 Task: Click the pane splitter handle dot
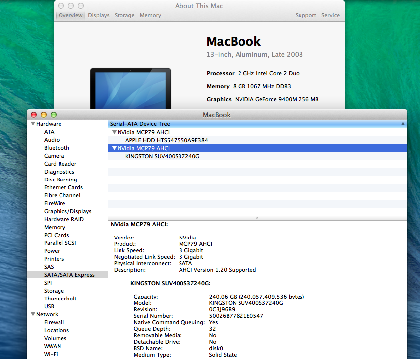point(257,218)
